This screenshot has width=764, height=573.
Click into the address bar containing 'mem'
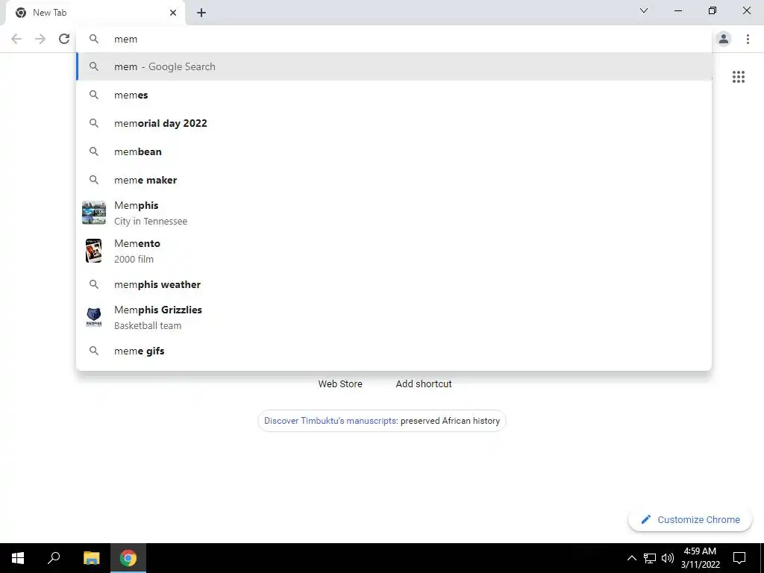click(x=394, y=39)
